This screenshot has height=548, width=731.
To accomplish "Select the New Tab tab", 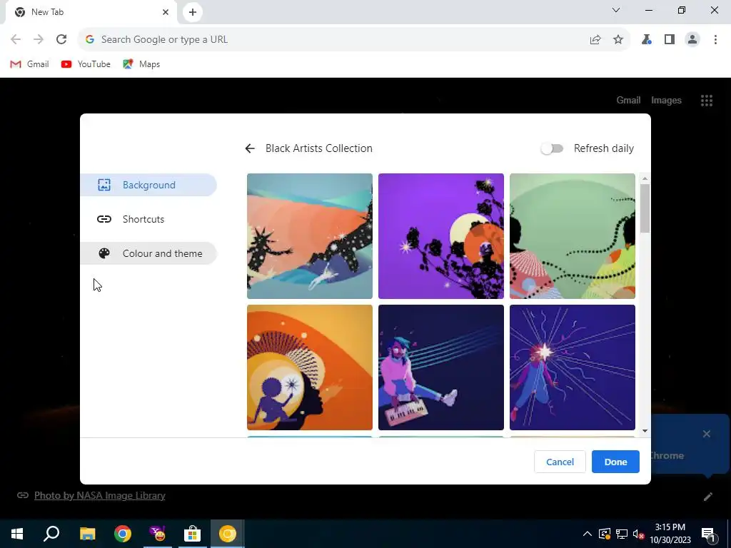I will 91,12.
